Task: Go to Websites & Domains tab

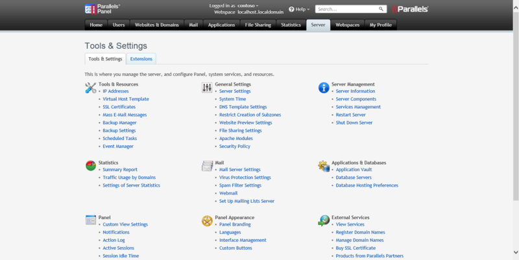Action: coord(157,25)
